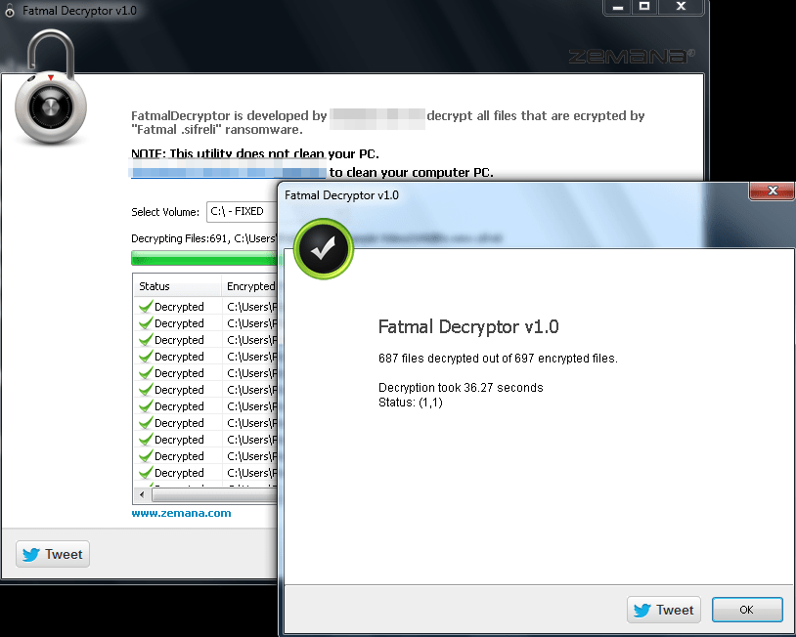Click the Twitter bird on main window Tweet button

31,555
